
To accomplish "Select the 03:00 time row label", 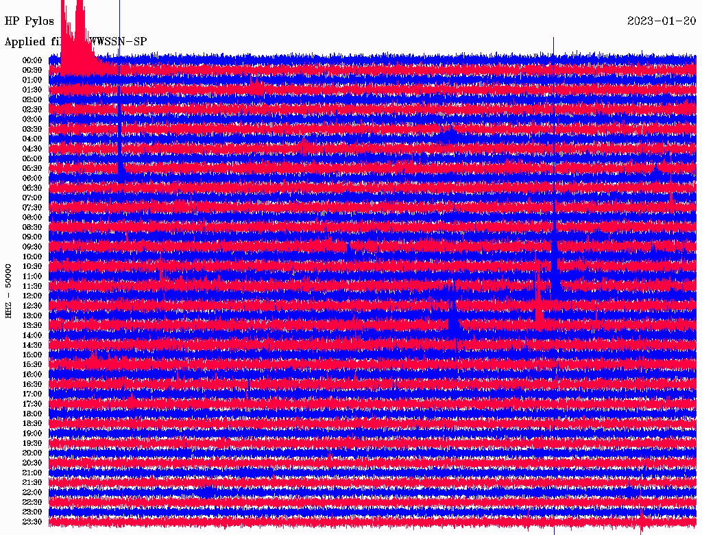I will click(x=32, y=119).
